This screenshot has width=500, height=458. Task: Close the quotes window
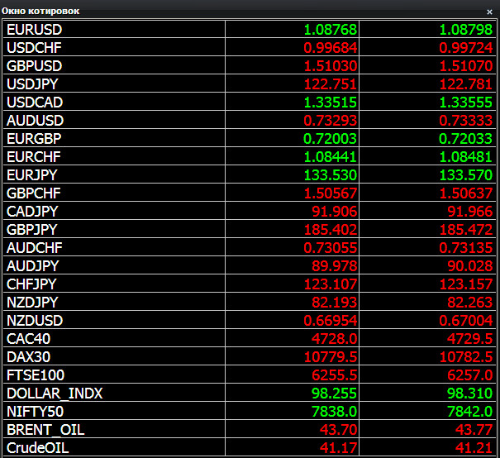[x=489, y=12]
